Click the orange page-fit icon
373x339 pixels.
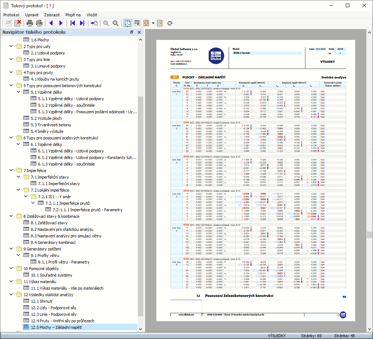(146, 23)
